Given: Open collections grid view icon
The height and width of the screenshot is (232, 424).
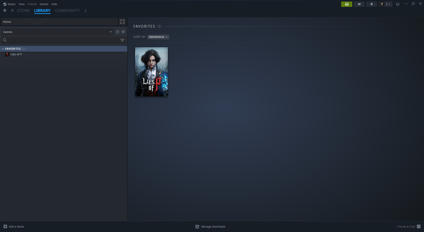Looking at the screenshot, I should pos(122,22).
